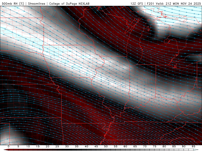Image resolution: width=202 pixels, height=151 pixels.
Task: Click the colorbar label '25'
Action: click(x=57, y=146)
